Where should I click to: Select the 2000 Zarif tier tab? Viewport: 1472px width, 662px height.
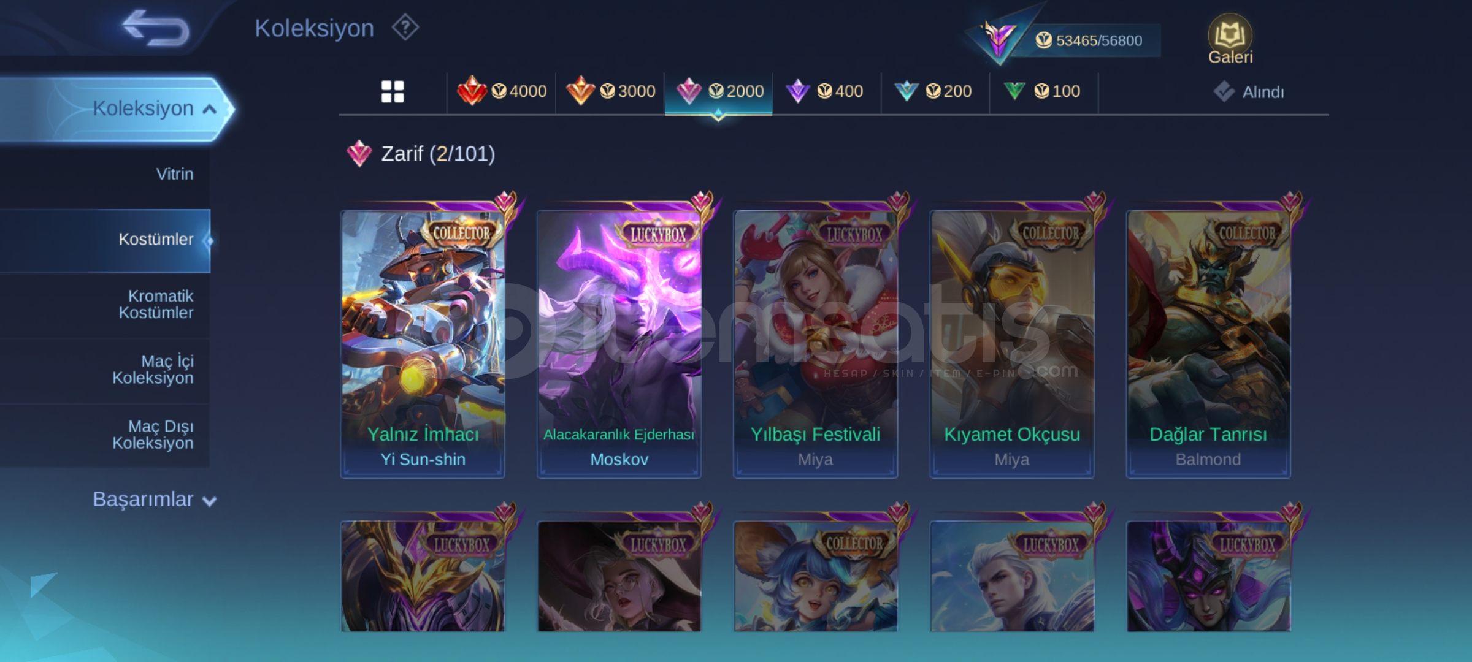click(718, 91)
